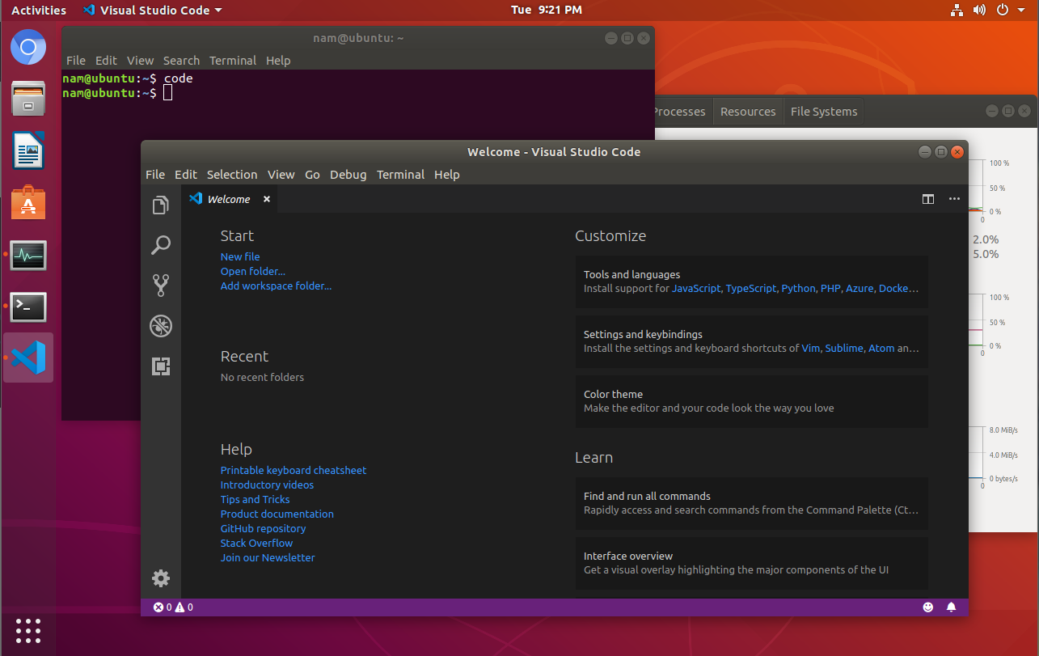
Task: Open the system menu dropdown arrow
Action: [1020, 11]
